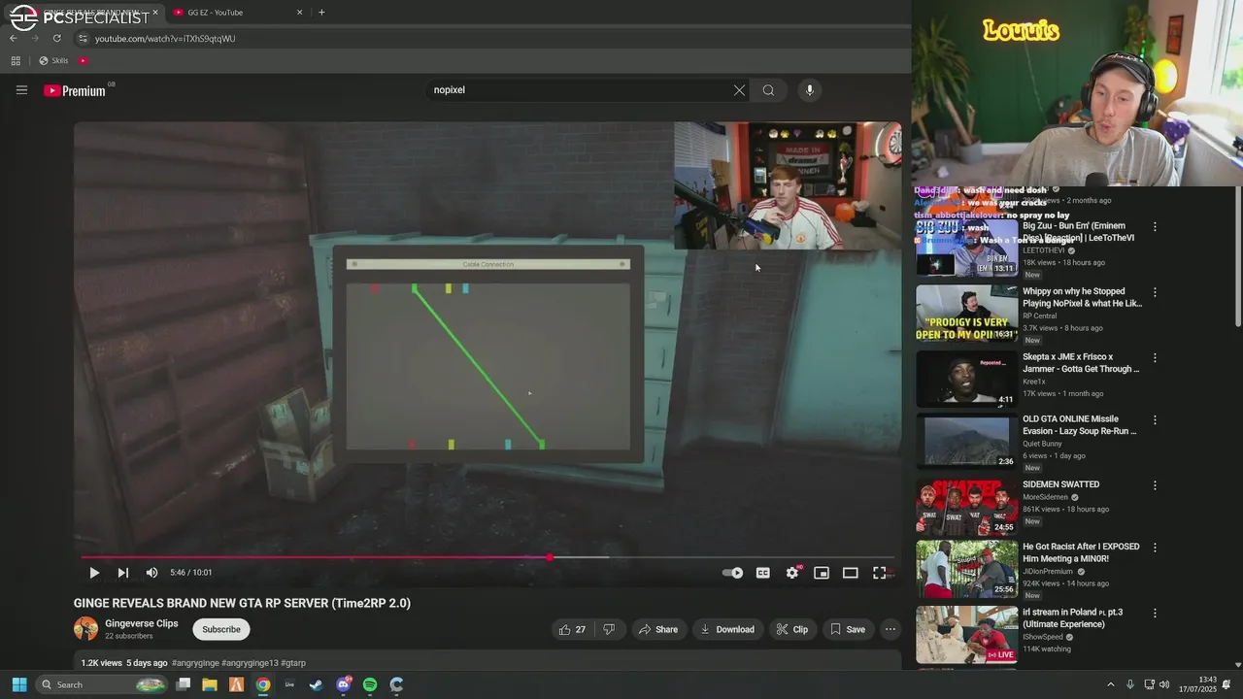
Task: Dislike this video
Action: point(609,629)
